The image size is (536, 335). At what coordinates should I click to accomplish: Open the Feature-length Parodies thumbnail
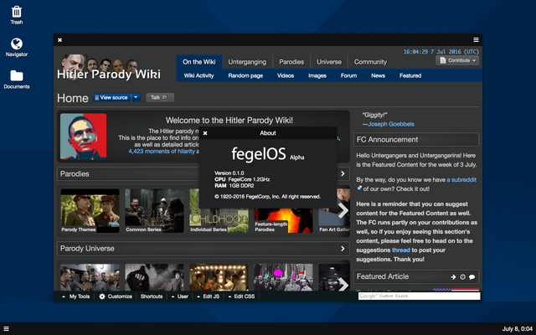click(x=283, y=220)
